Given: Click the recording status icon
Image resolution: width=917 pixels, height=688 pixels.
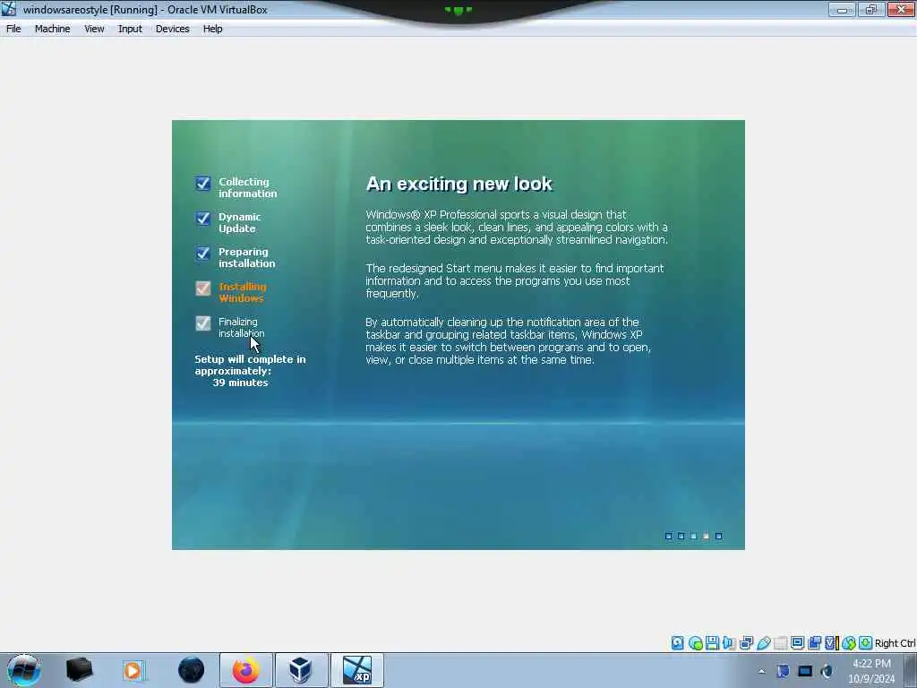Looking at the screenshot, I should coord(814,643).
